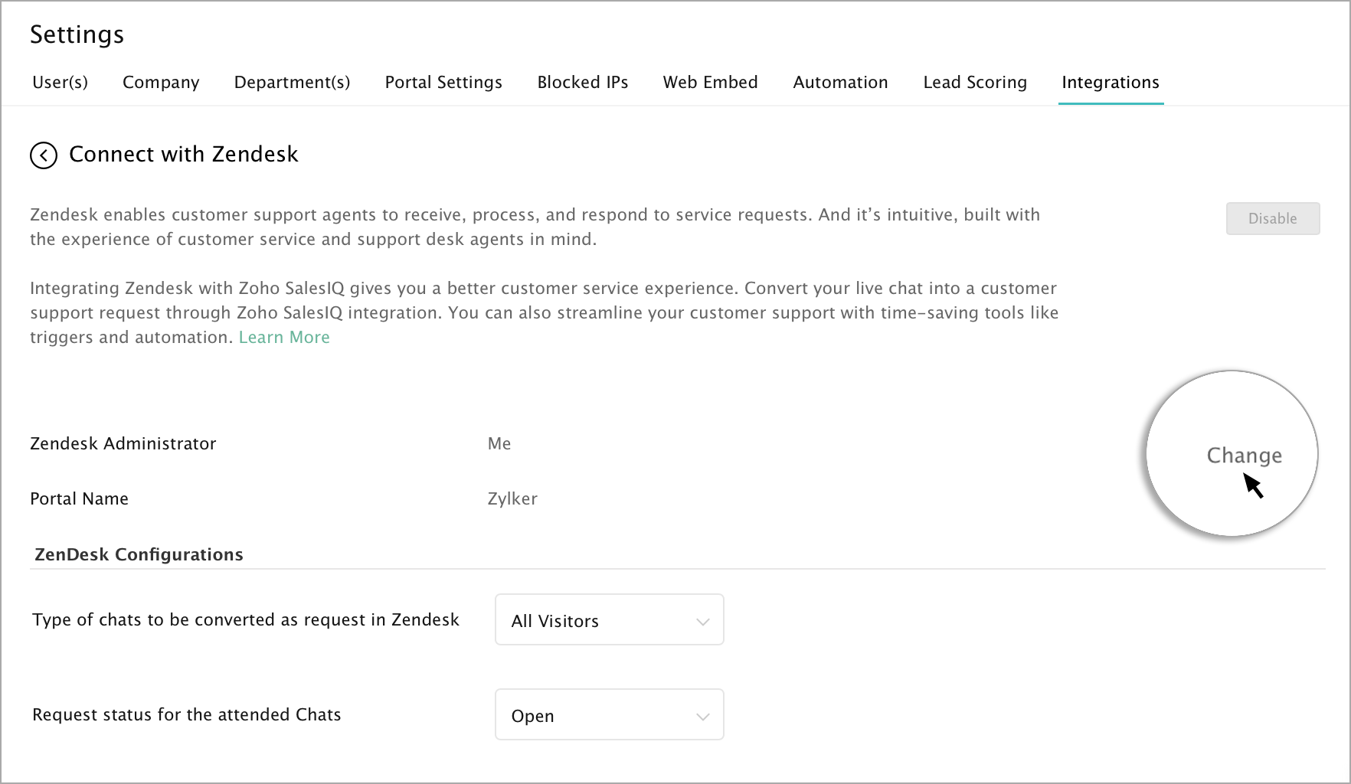Click the Settings page title
The width and height of the screenshot is (1351, 784).
(x=77, y=34)
